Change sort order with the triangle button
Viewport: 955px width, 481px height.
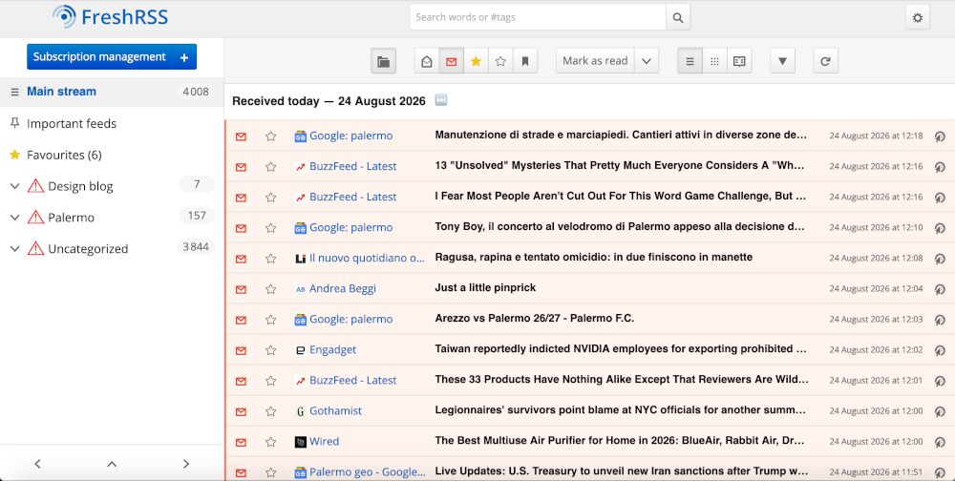[783, 61]
